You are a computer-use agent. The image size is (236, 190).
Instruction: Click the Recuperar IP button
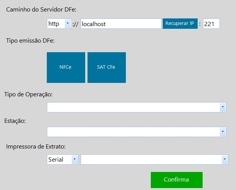pos(180,23)
